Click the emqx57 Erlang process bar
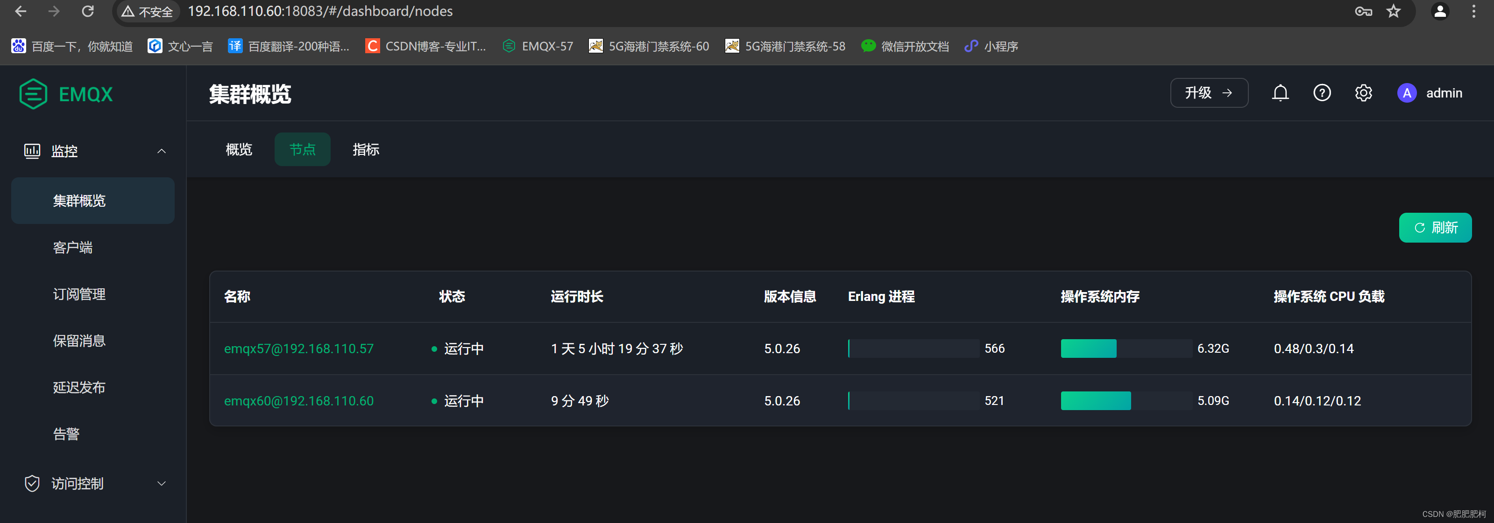The image size is (1494, 523). click(913, 349)
